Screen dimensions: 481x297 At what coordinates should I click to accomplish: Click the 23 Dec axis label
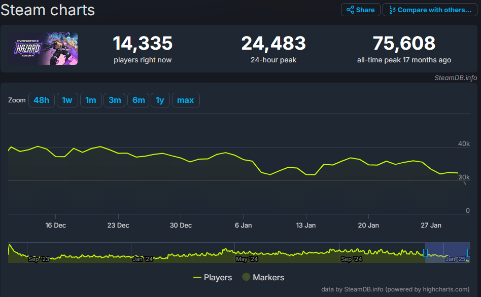coord(118,225)
